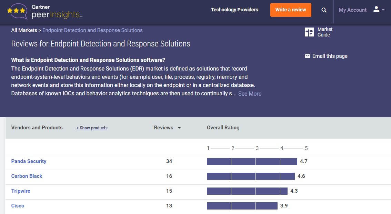391x214 pixels.
Task: Click the Overall Rating column header
Action: coord(223,128)
